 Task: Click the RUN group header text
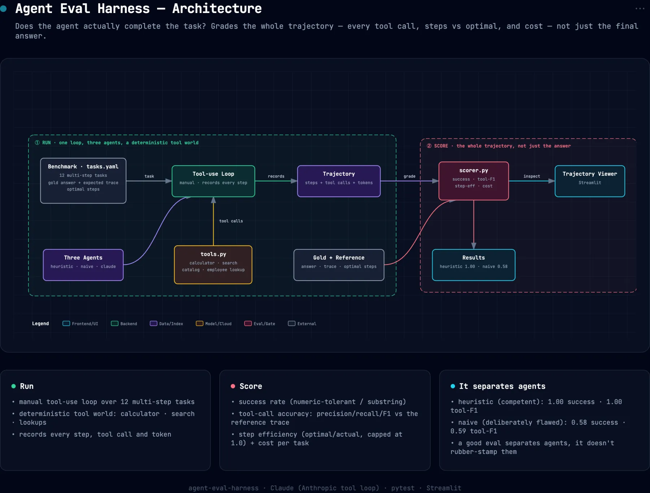click(117, 143)
